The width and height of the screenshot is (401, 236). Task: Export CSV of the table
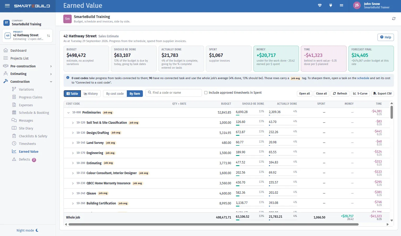pos(382,93)
